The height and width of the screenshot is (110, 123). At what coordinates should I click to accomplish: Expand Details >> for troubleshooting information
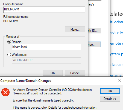110,99
